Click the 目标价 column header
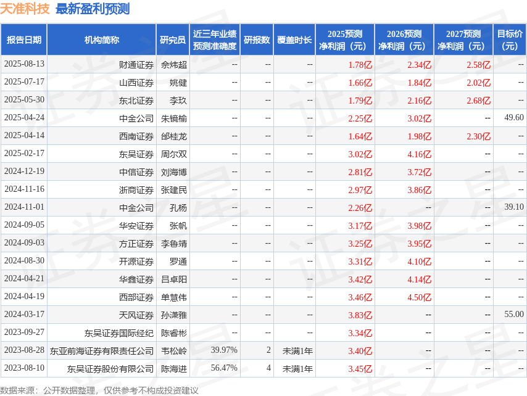 pyautogui.click(x=510, y=39)
